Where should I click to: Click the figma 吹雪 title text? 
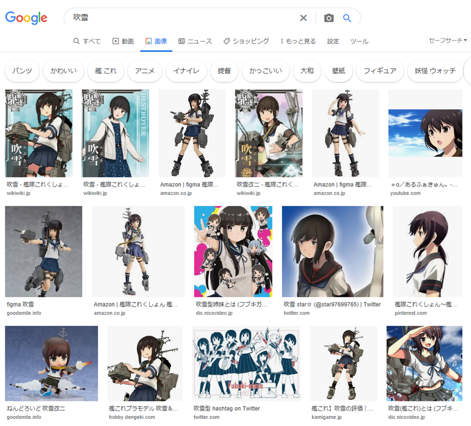click(x=20, y=304)
